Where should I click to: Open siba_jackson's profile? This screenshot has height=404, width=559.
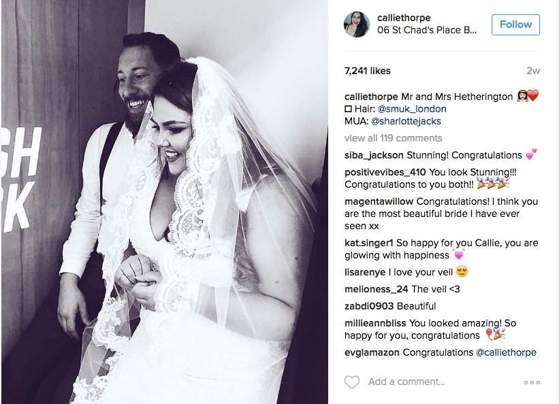(x=374, y=155)
